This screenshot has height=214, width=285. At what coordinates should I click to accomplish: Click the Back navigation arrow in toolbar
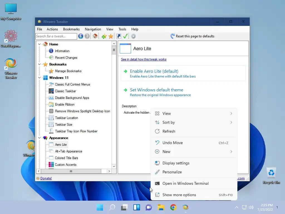pyautogui.click(x=81, y=36)
